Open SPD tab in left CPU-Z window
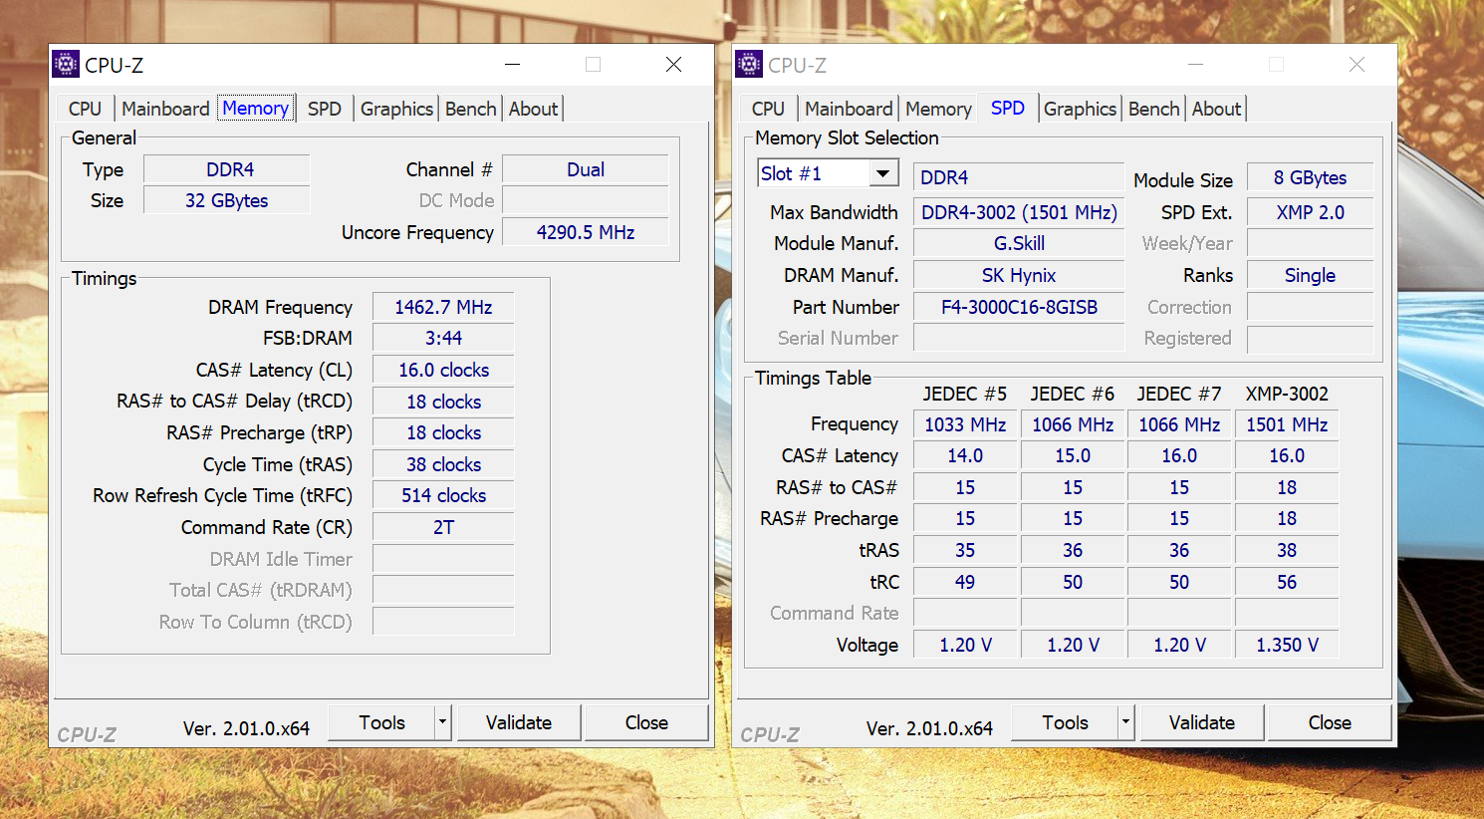Viewport: 1484px width, 819px height. (325, 109)
